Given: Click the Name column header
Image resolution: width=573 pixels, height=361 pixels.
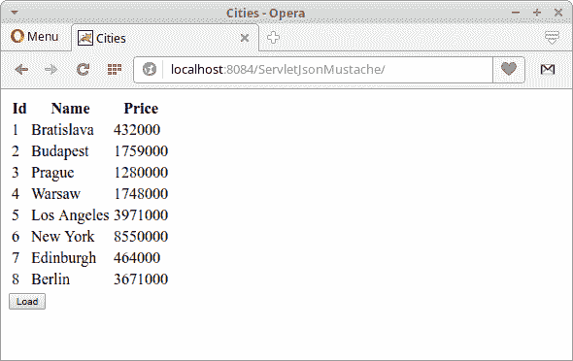Looking at the screenshot, I should pyautogui.click(x=71, y=109).
